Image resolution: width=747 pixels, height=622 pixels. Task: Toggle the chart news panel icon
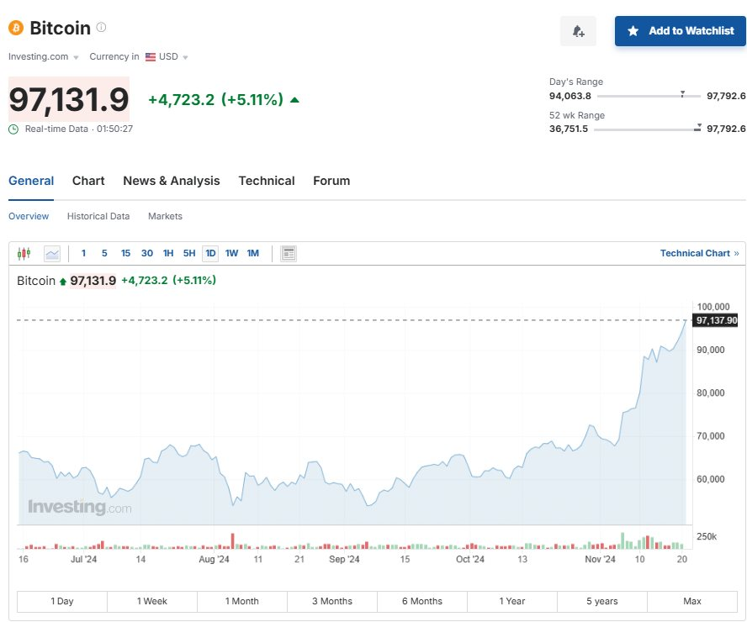pyautogui.click(x=289, y=253)
